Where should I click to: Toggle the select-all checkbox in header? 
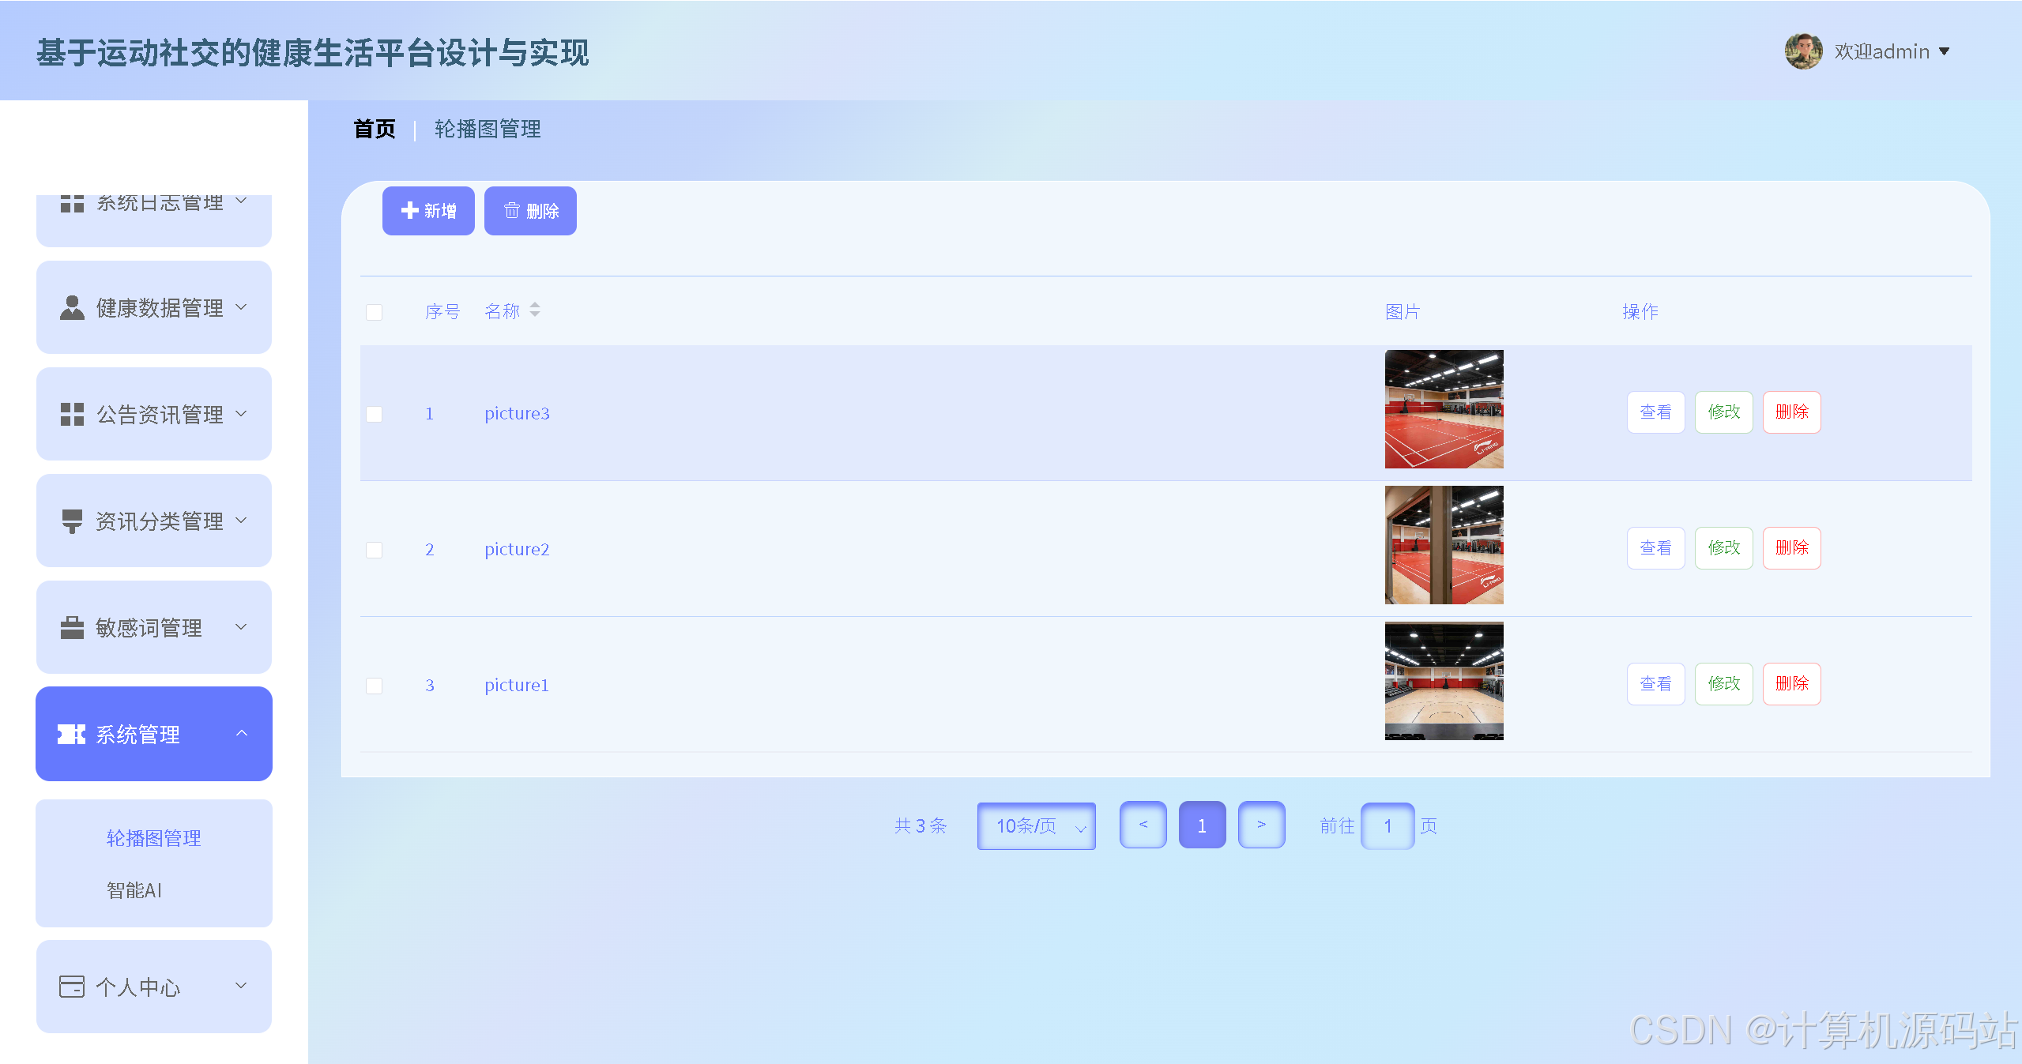coord(375,312)
